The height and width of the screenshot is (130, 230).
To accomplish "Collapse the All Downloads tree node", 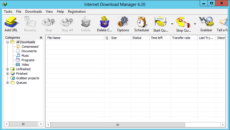I will click(x=8, y=42).
